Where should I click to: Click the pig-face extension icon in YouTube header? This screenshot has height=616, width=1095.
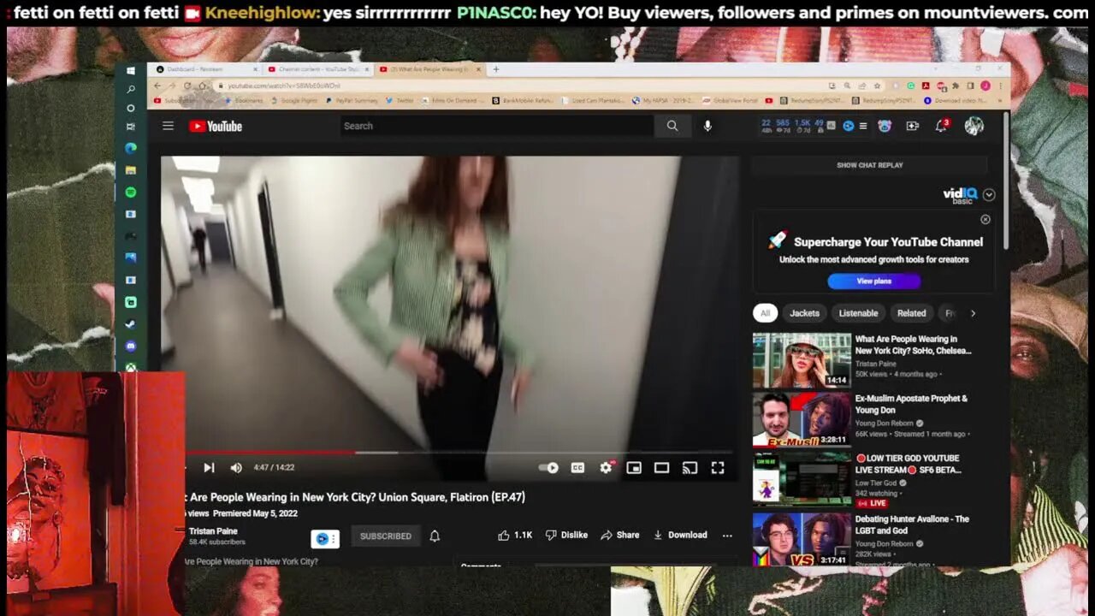[885, 126]
